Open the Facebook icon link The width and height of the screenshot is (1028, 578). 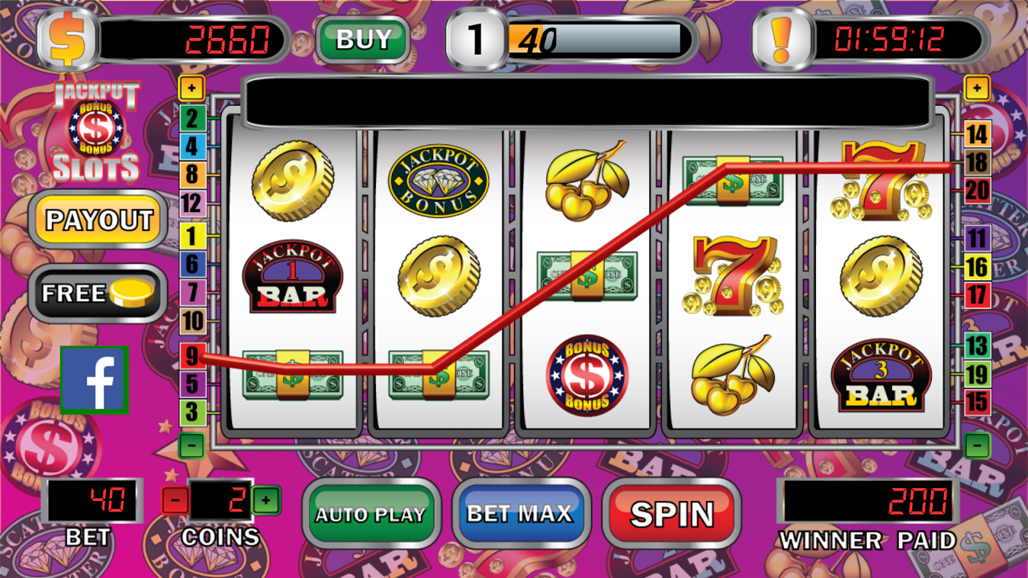(94, 380)
